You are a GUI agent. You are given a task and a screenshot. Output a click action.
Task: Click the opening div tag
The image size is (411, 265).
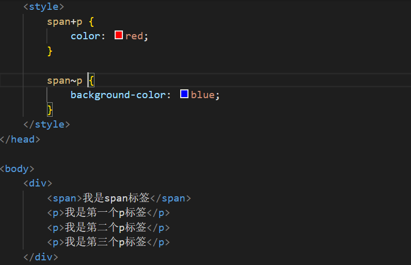(x=38, y=183)
